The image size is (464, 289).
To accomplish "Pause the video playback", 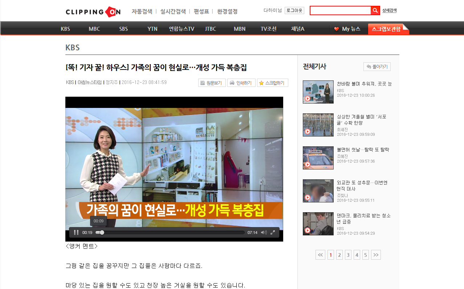I will [76, 233].
